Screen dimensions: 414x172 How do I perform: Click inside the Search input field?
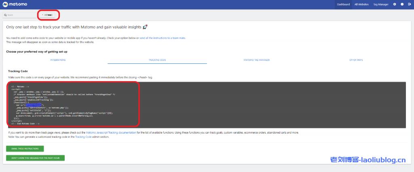pos(20,15)
